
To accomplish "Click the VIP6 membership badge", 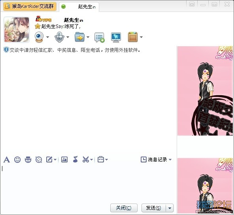I will [43, 19].
